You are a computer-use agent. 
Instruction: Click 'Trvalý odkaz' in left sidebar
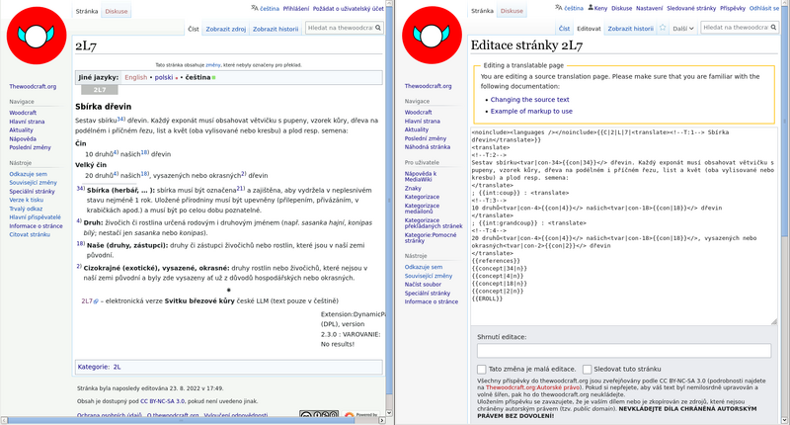click(x=26, y=209)
